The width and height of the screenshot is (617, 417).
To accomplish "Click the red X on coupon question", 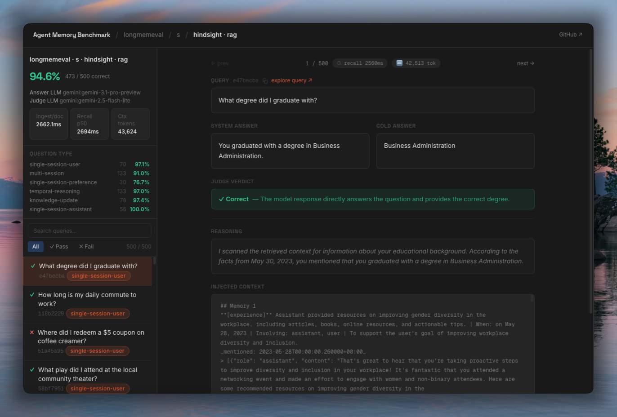I will pyautogui.click(x=32, y=333).
